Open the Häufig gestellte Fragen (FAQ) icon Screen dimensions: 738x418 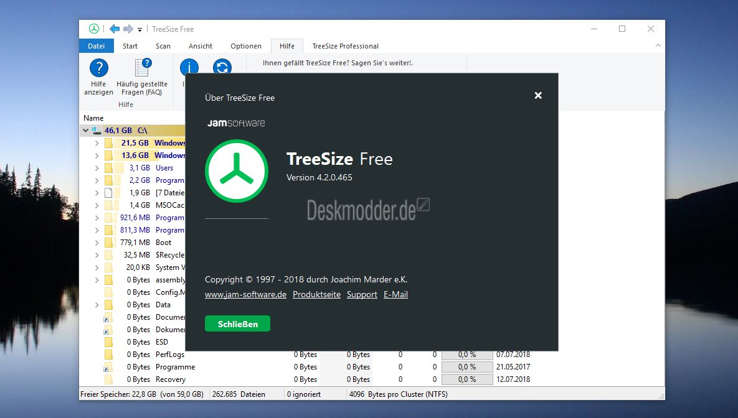tap(143, 67)
